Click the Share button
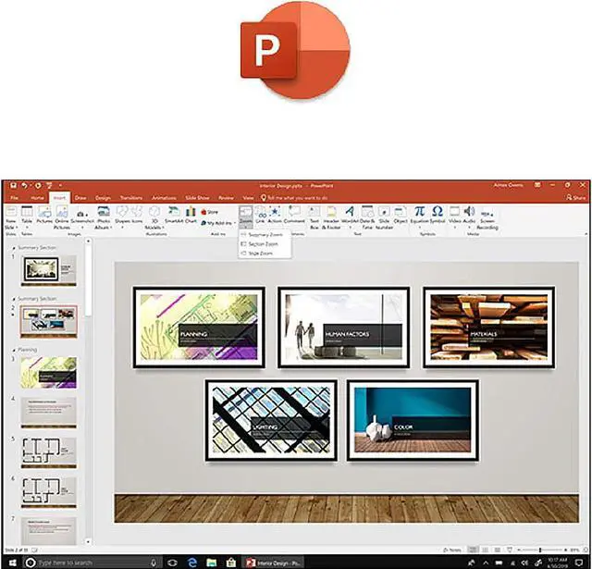This screenshot has height=569, width=592. coord(575,197)
